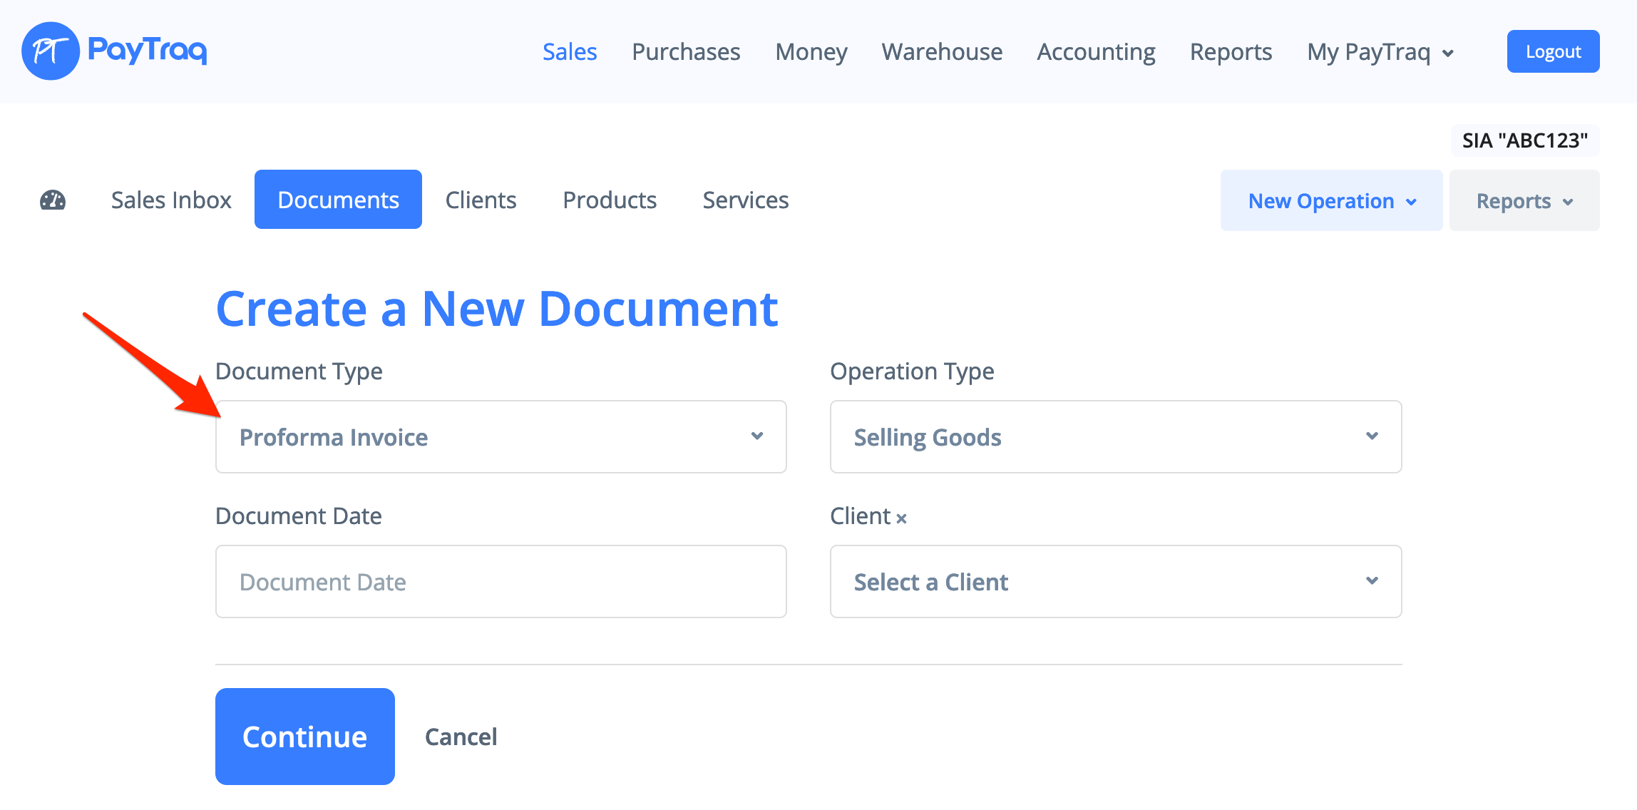This screenshot has width=1637, height=810.
Task: Expand the New Operation menu
Action: pos(1330,201)
